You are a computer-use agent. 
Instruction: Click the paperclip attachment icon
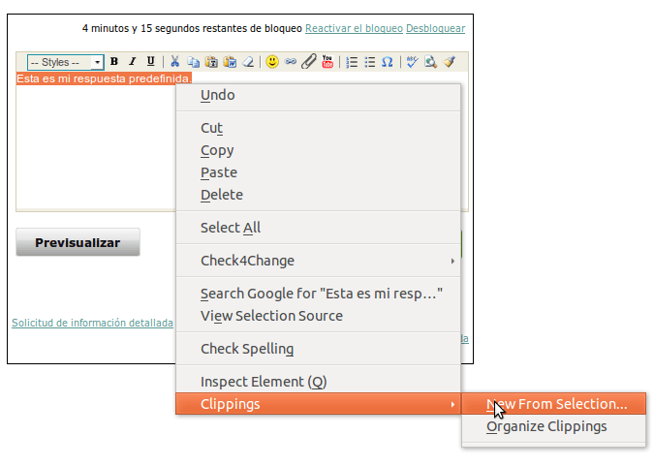308,62
